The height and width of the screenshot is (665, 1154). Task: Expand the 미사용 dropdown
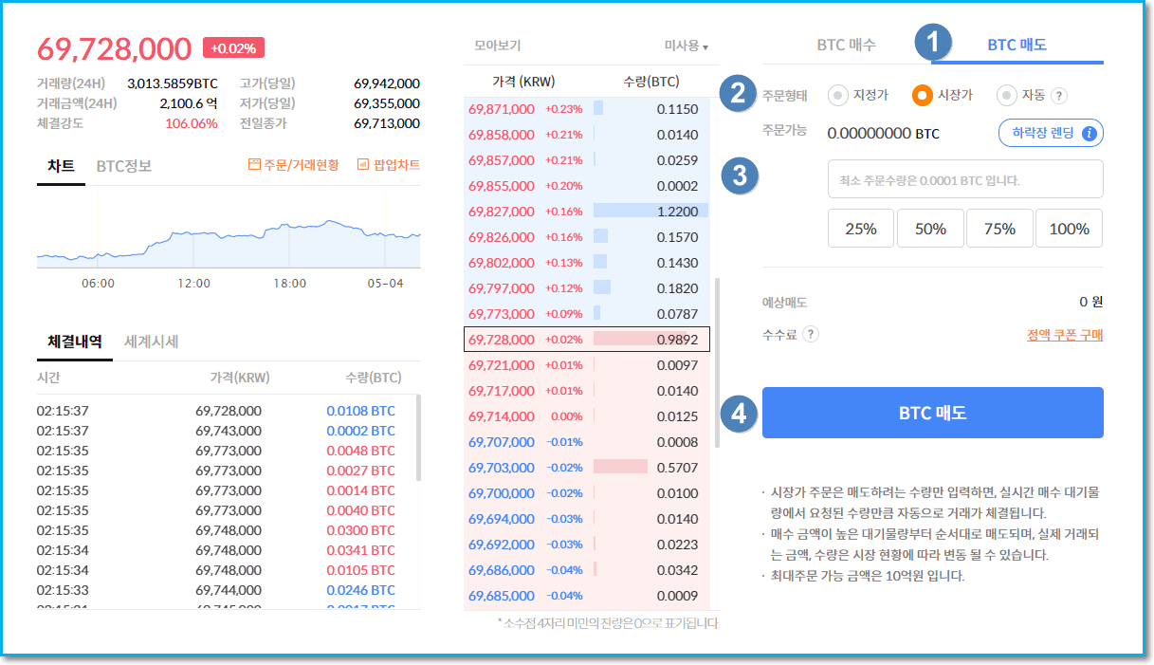click(687, 46)
